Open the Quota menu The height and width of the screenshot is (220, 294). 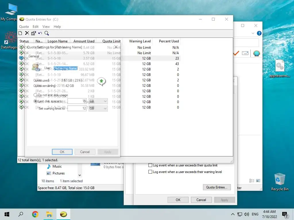pos(24,27)
